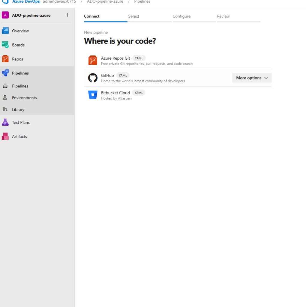Open Overview from the sidebar icon

click(5, 31)
